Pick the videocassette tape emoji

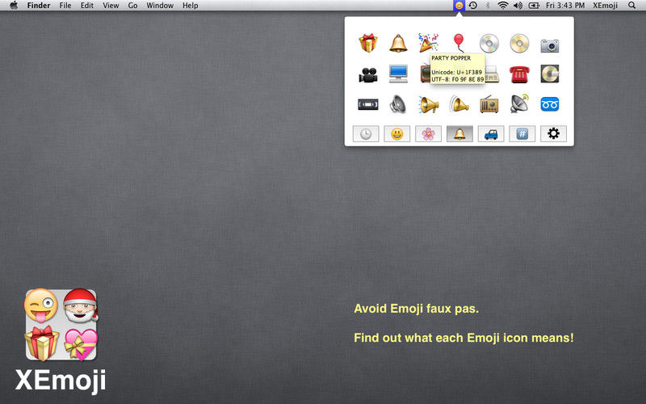(x=368, y=104)
